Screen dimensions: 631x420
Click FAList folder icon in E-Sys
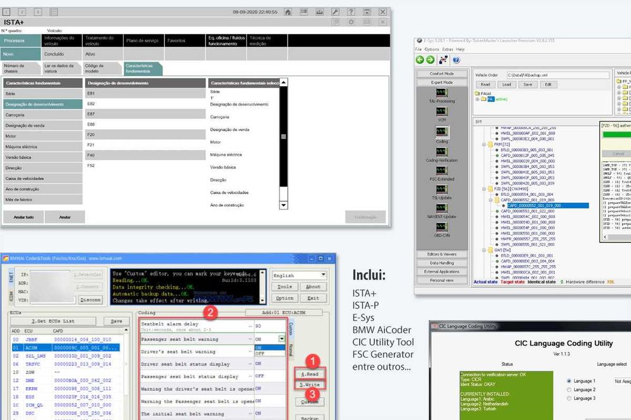477,93
